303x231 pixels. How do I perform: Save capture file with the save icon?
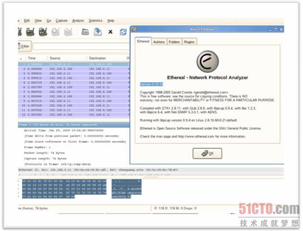[x=98, y=32]
